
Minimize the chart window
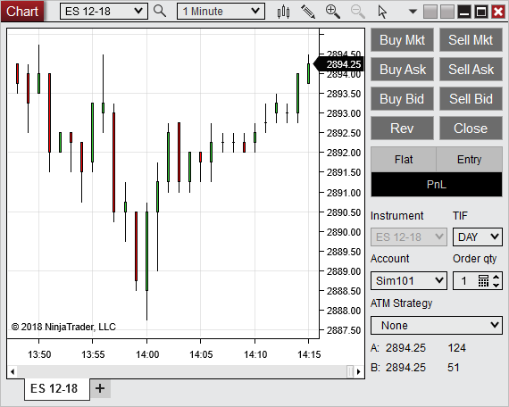[464, 12]
